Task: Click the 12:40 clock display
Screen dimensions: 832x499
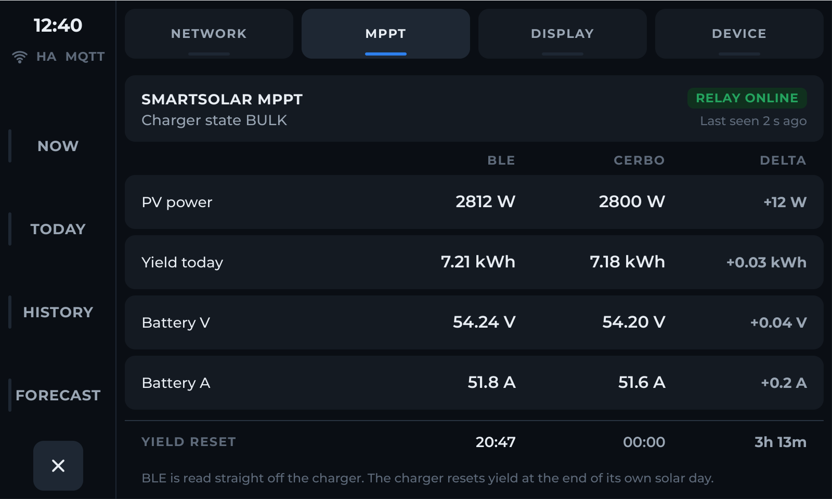Action: click(58, 25)
